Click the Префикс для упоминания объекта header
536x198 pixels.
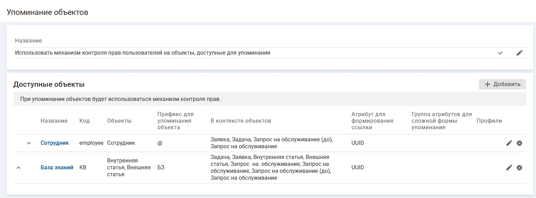pos(175,121)
